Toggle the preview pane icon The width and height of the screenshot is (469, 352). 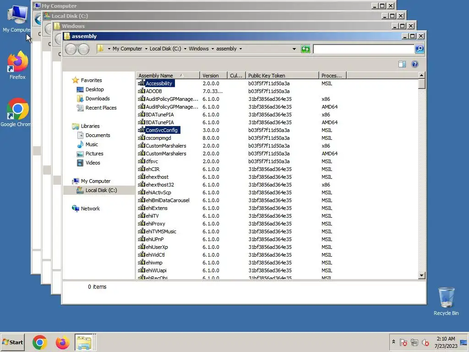point(402,64)
